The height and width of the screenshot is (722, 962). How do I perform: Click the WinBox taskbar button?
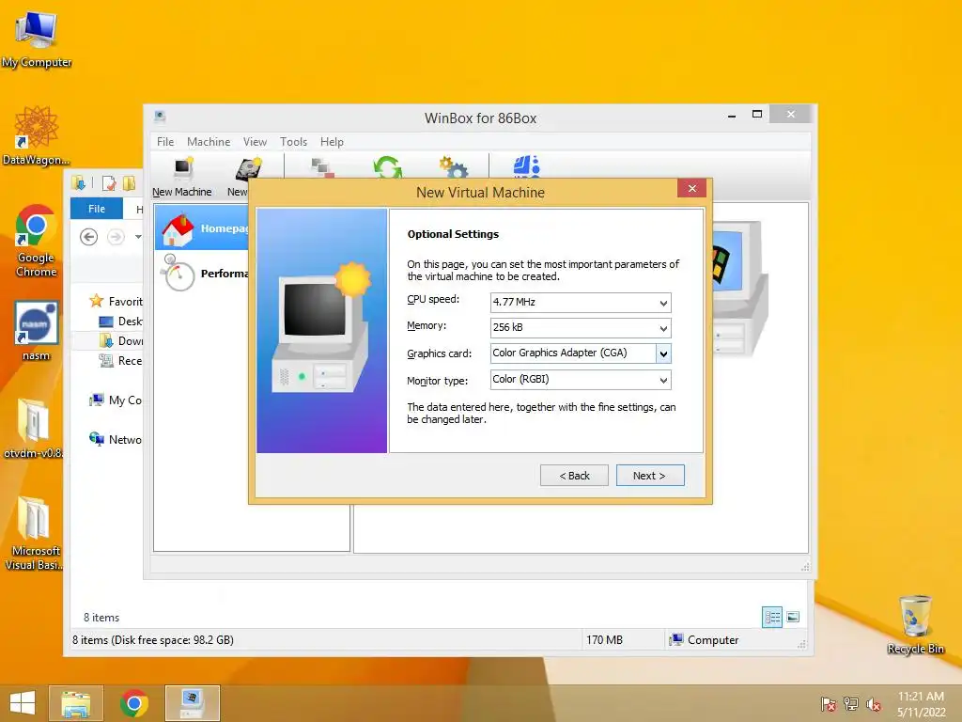coord(192,703)
